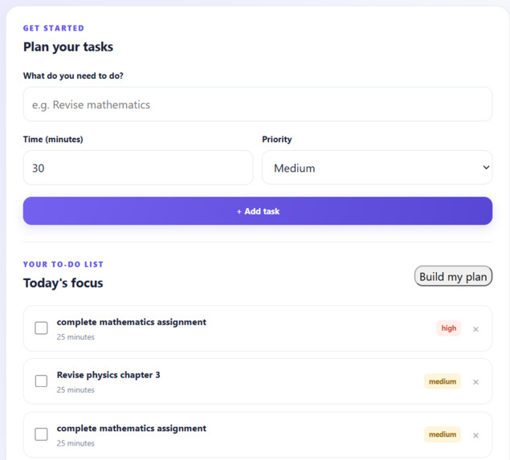This screenshot has width=510, height=460.
Task: Remove the high-priority mathematics assignment via its X icon
Action: pos(475,329)
